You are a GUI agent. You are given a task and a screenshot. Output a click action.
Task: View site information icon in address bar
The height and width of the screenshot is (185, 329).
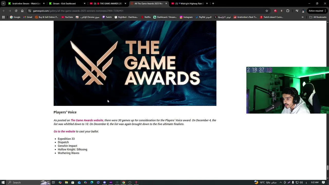30,11
